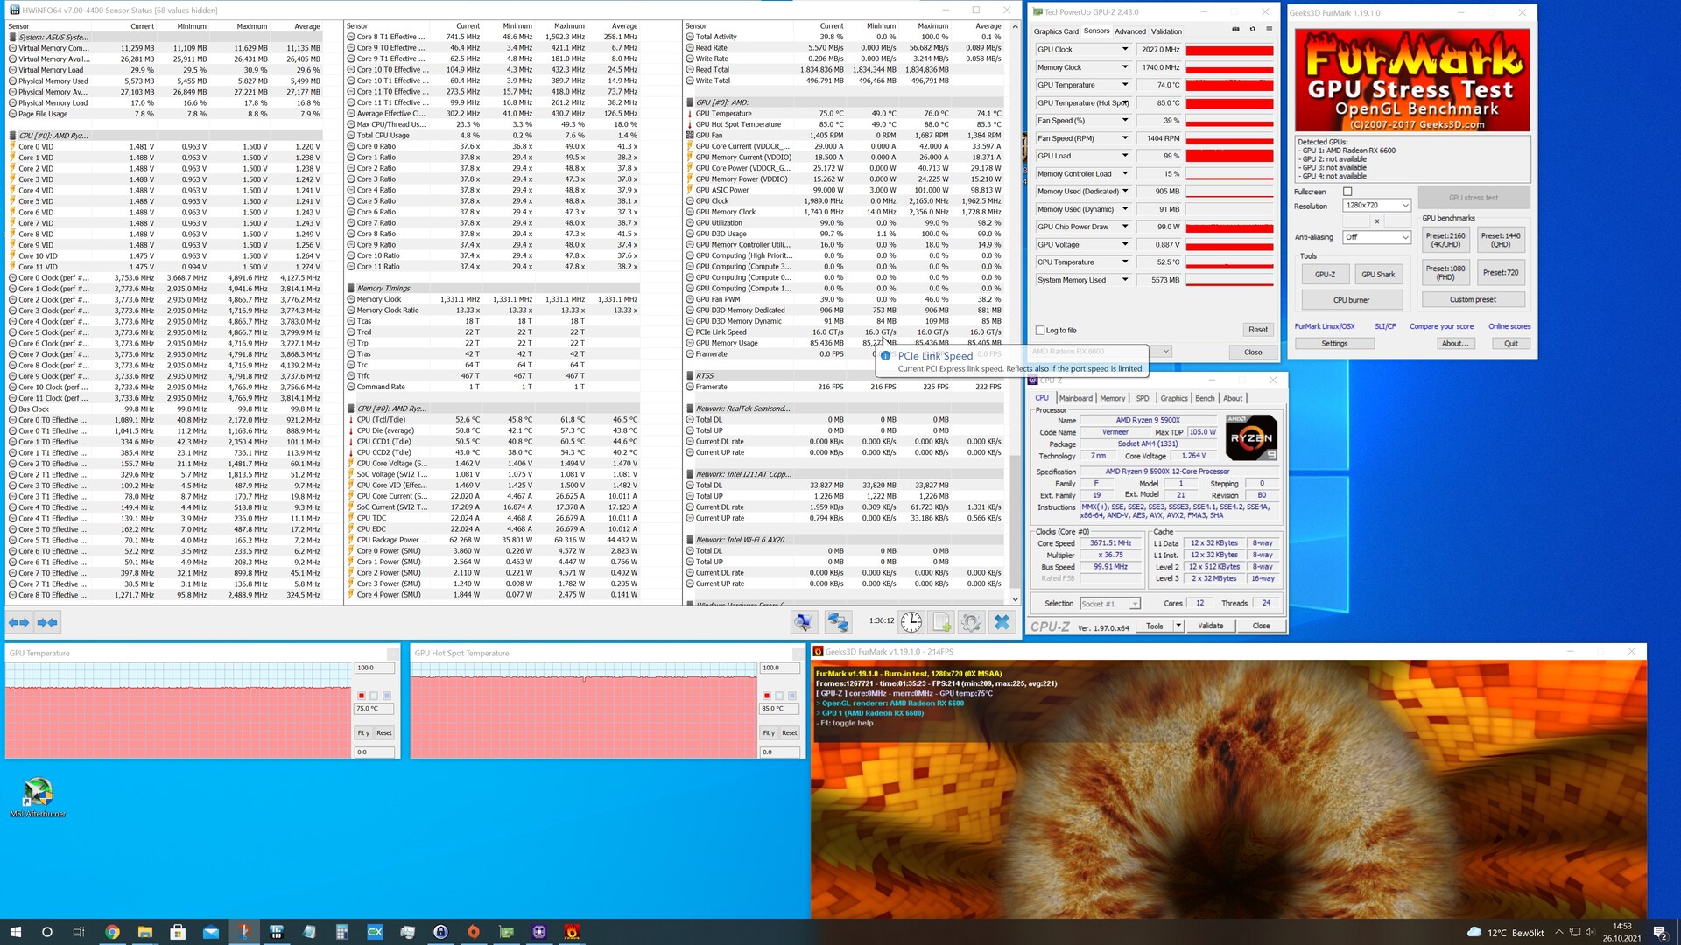Screen dimensions: 1681x945
Task: Enable the Fullscreen checkbox in FurMark
Action: 1347,192
